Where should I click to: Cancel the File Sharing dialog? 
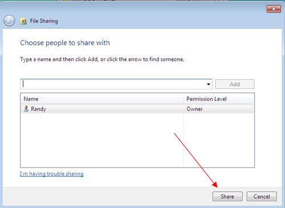coord(262,196)
